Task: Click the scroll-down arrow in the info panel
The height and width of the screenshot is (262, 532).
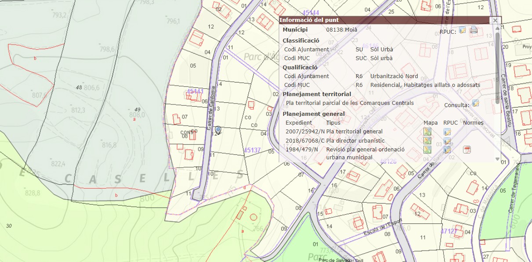Action: click(x=498, y=159)
